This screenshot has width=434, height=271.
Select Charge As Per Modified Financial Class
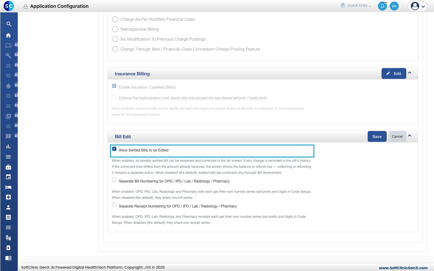115,19
